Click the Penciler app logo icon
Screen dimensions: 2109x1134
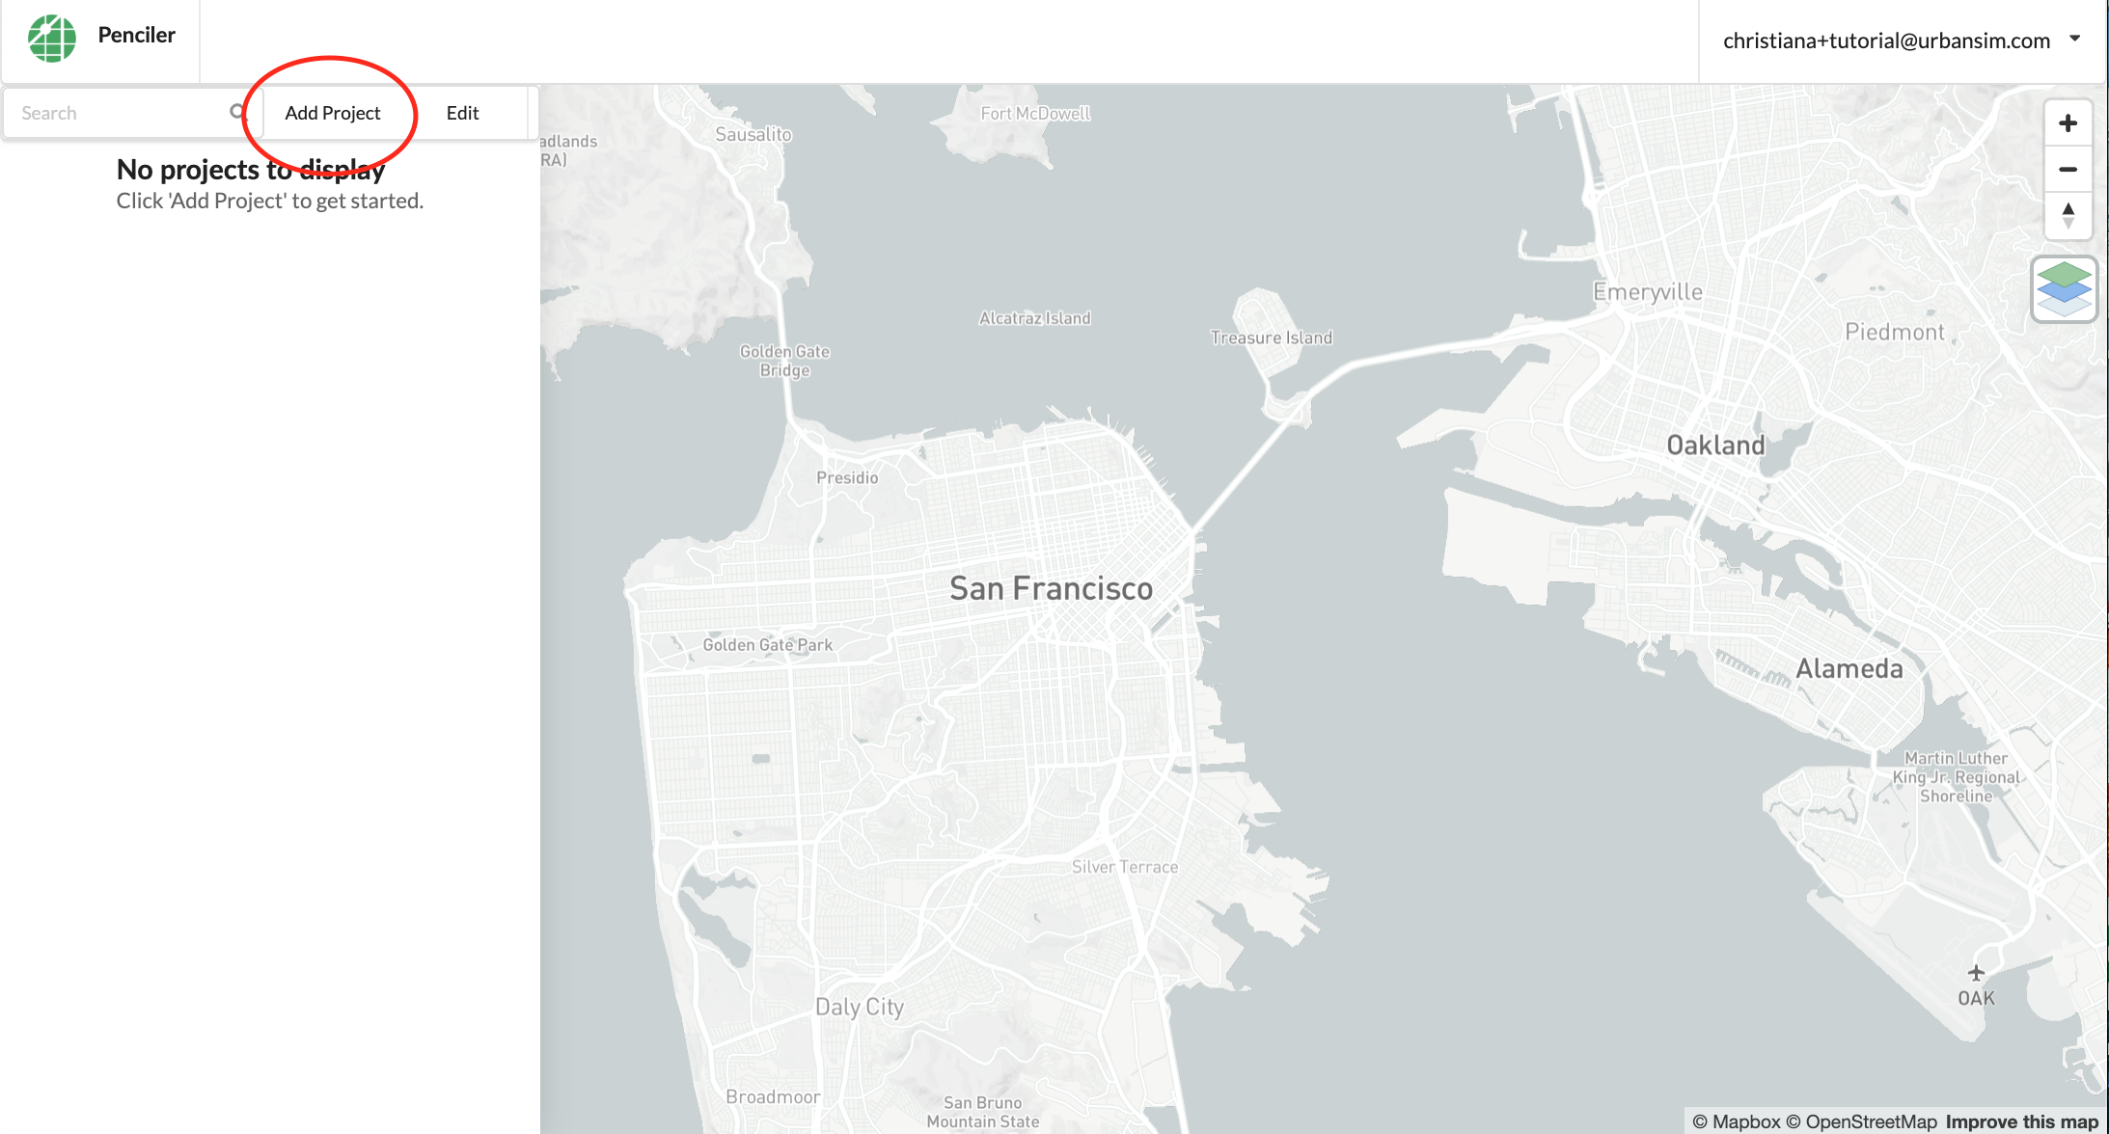tap(53, 35)
